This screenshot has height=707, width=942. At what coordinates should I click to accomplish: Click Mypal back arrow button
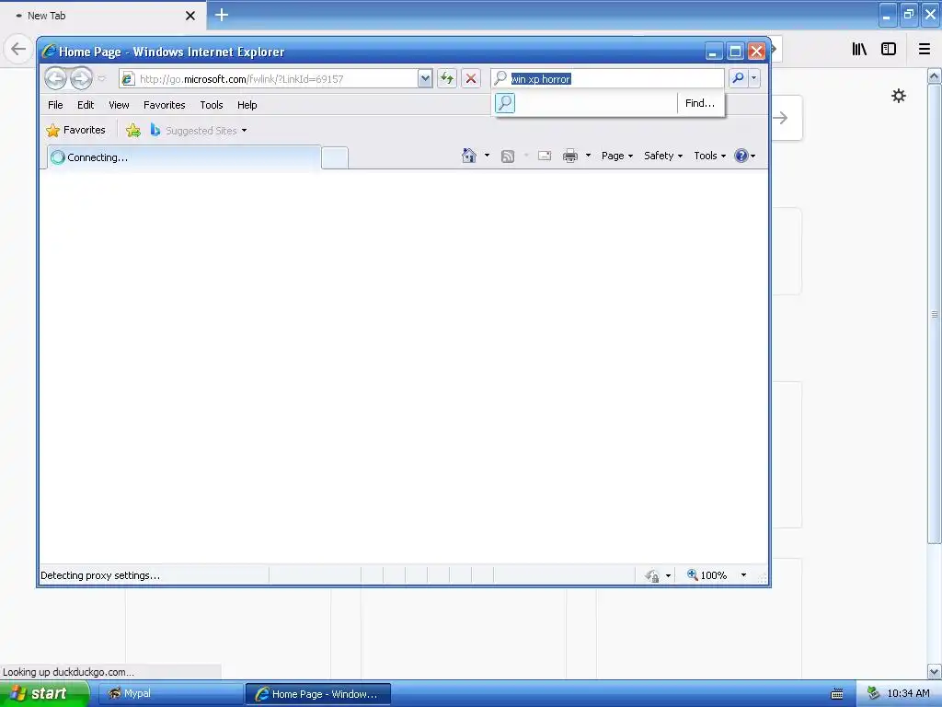click(18, 49)
